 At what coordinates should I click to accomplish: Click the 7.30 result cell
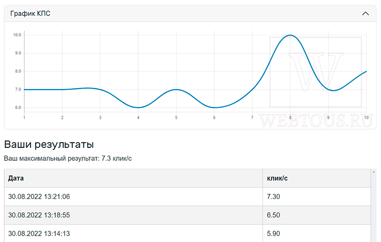click(x=317, y=197)
